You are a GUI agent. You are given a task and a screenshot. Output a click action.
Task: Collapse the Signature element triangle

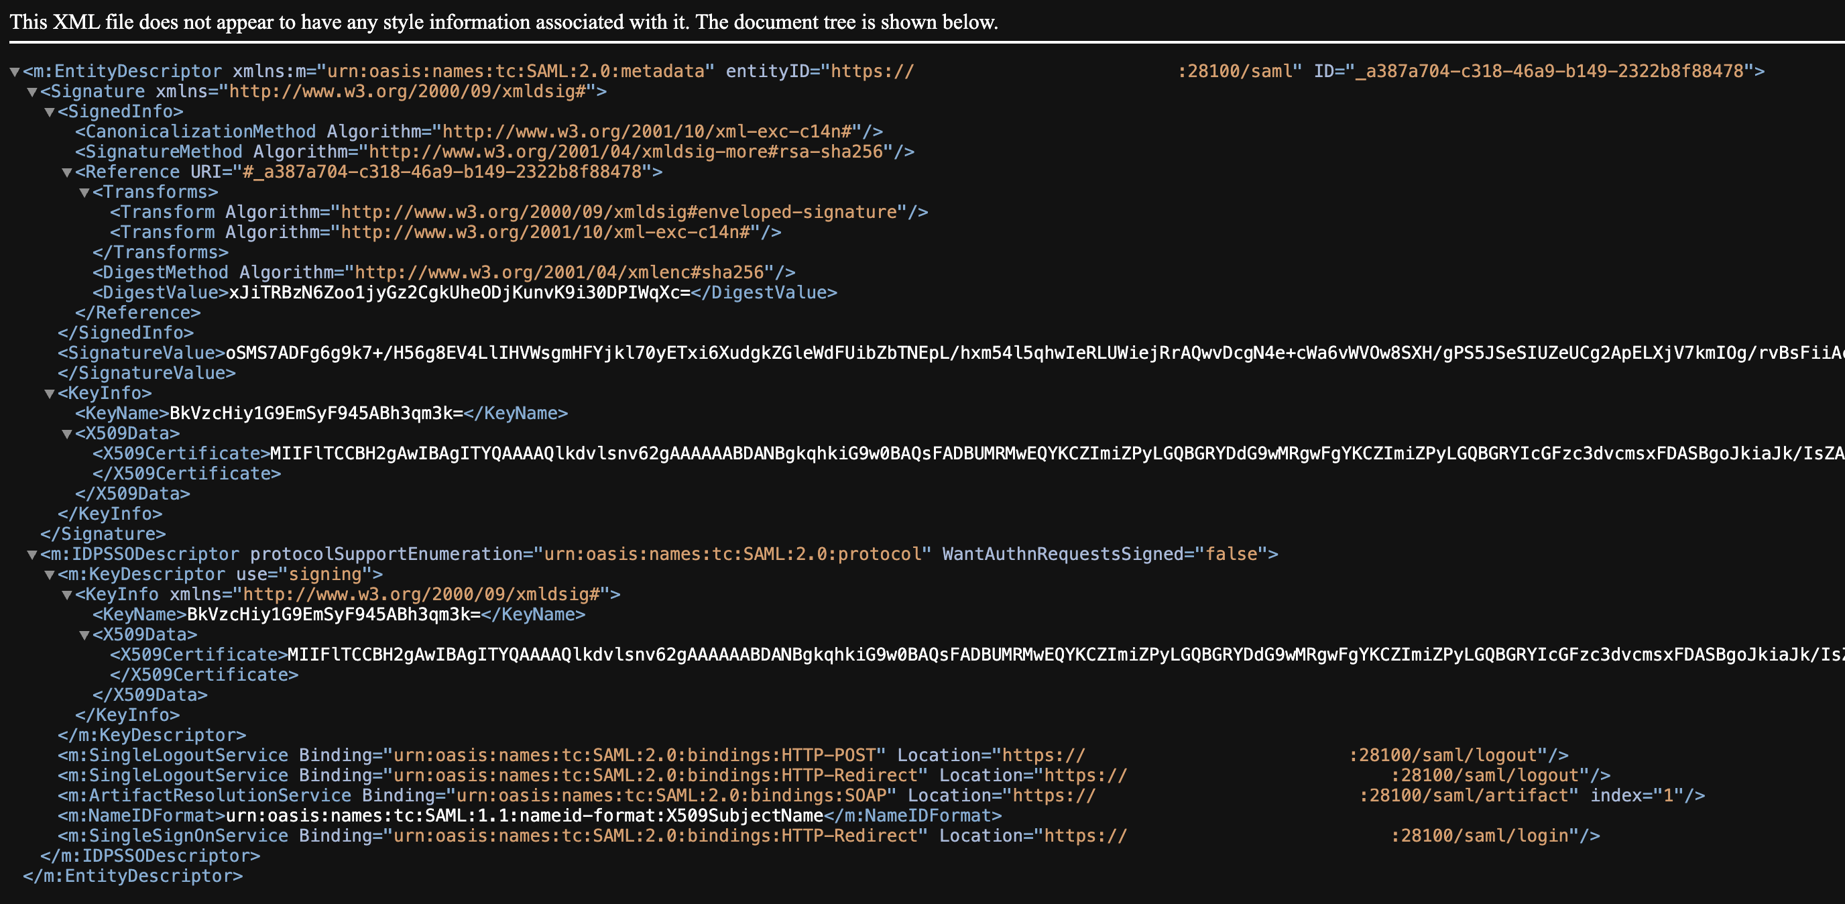pos(32,92)
